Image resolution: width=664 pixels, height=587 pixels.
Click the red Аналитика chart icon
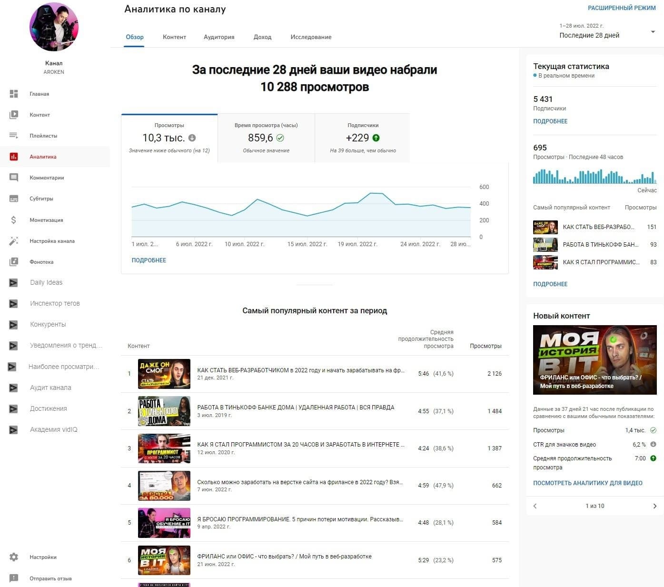tap(14, 157)
